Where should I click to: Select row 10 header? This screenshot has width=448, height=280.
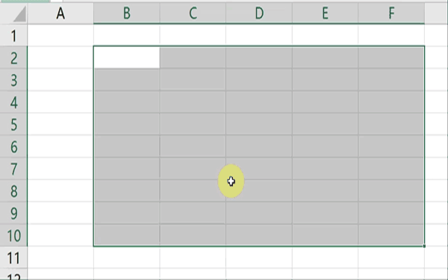coord(13,235)
